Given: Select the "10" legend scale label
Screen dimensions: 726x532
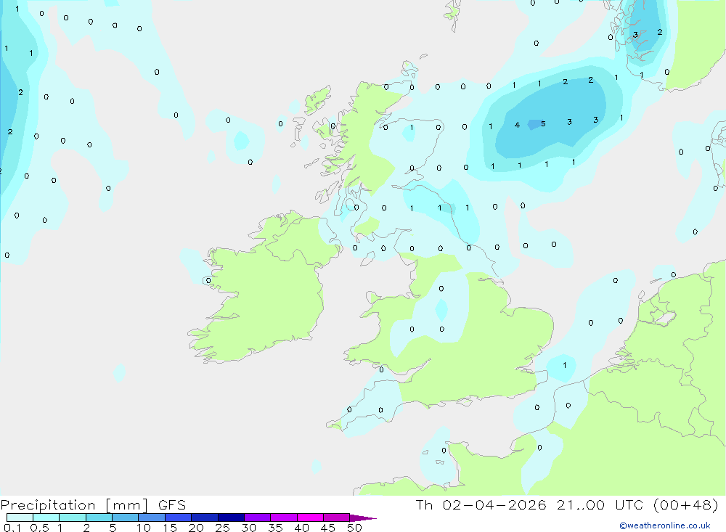Looking at the screenshot, I should (143, 528).
